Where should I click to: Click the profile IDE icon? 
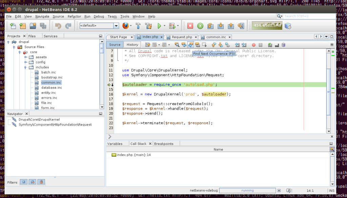288,26
